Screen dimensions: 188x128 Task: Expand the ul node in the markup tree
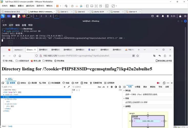pyautogui.click(x=6, y=104)
